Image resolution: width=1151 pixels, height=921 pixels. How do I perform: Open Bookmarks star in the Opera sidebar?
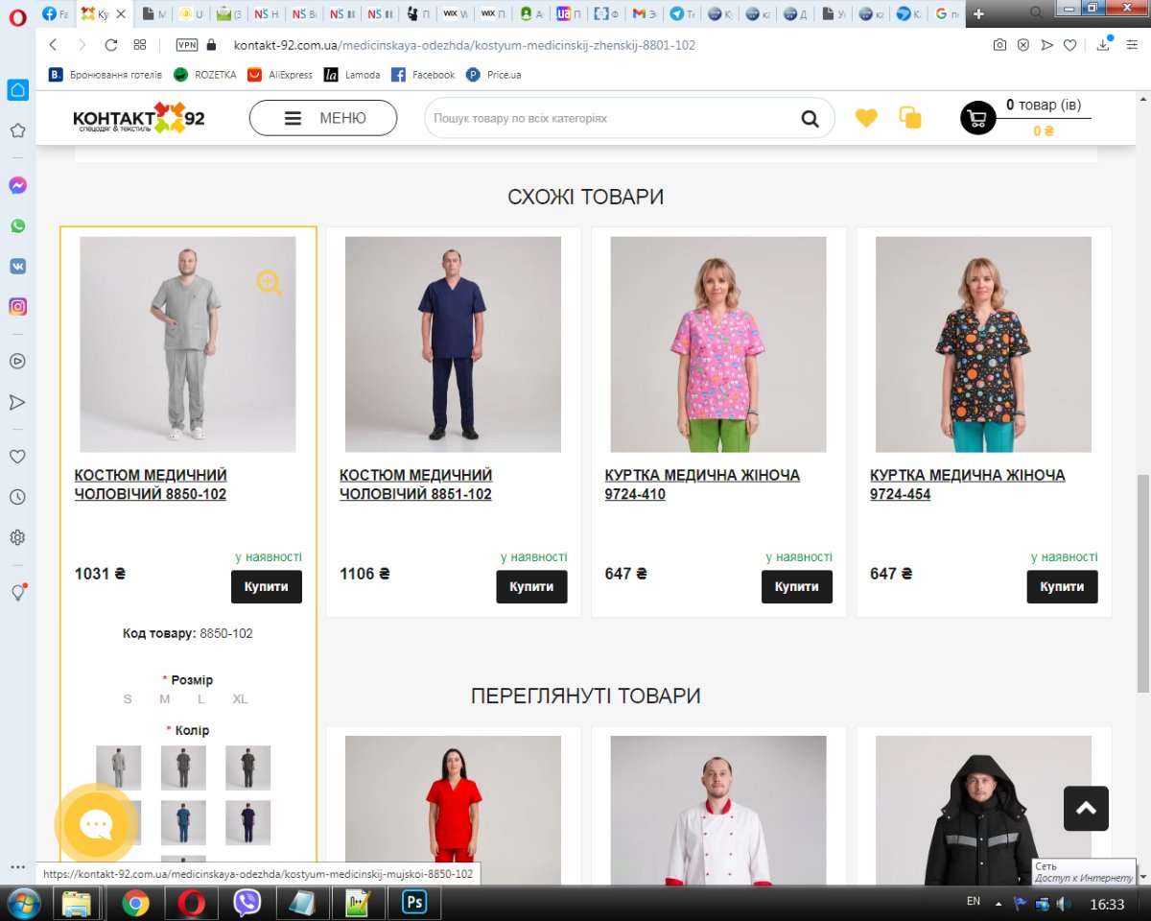click(17, 130)
